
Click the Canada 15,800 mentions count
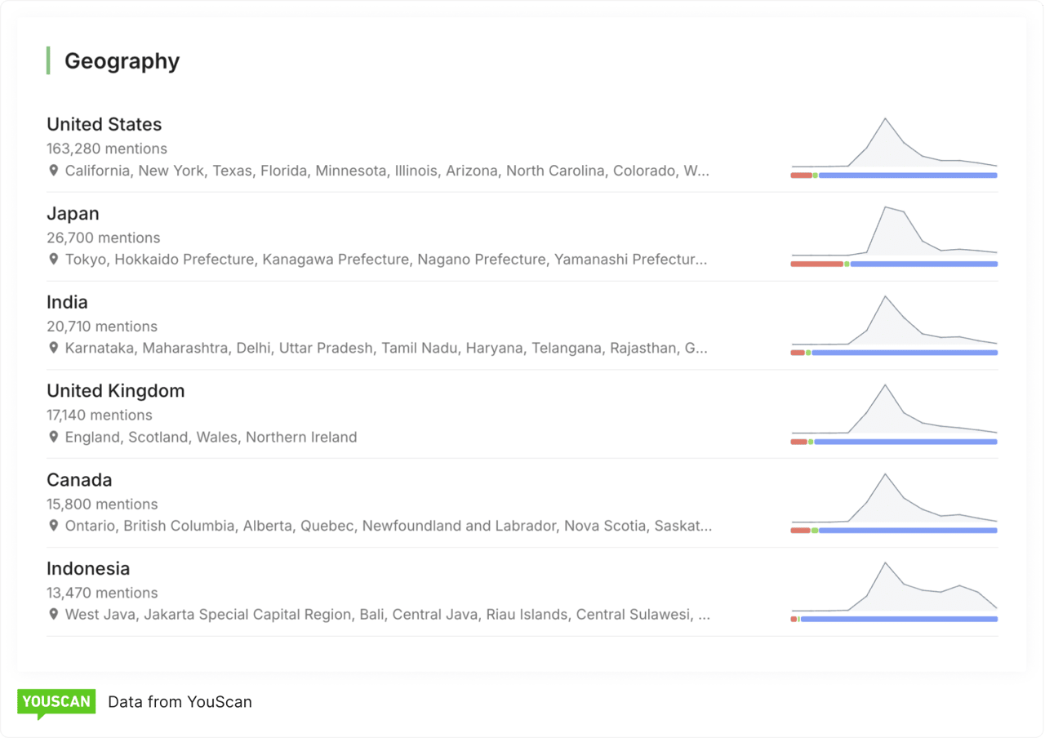point(102,504)
